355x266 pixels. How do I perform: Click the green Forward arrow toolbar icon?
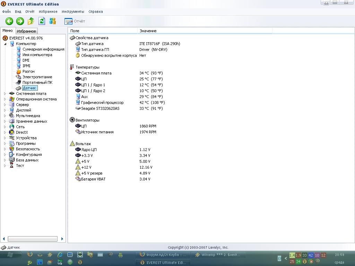(20, 21)
